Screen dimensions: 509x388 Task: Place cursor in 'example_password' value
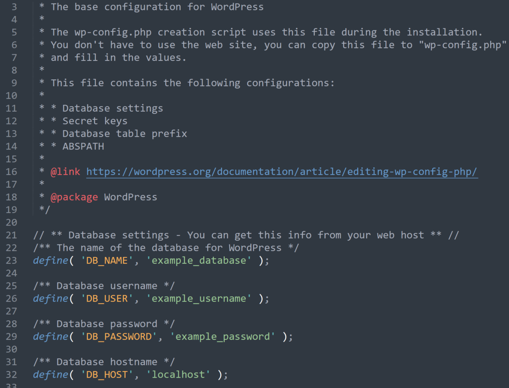222,336
